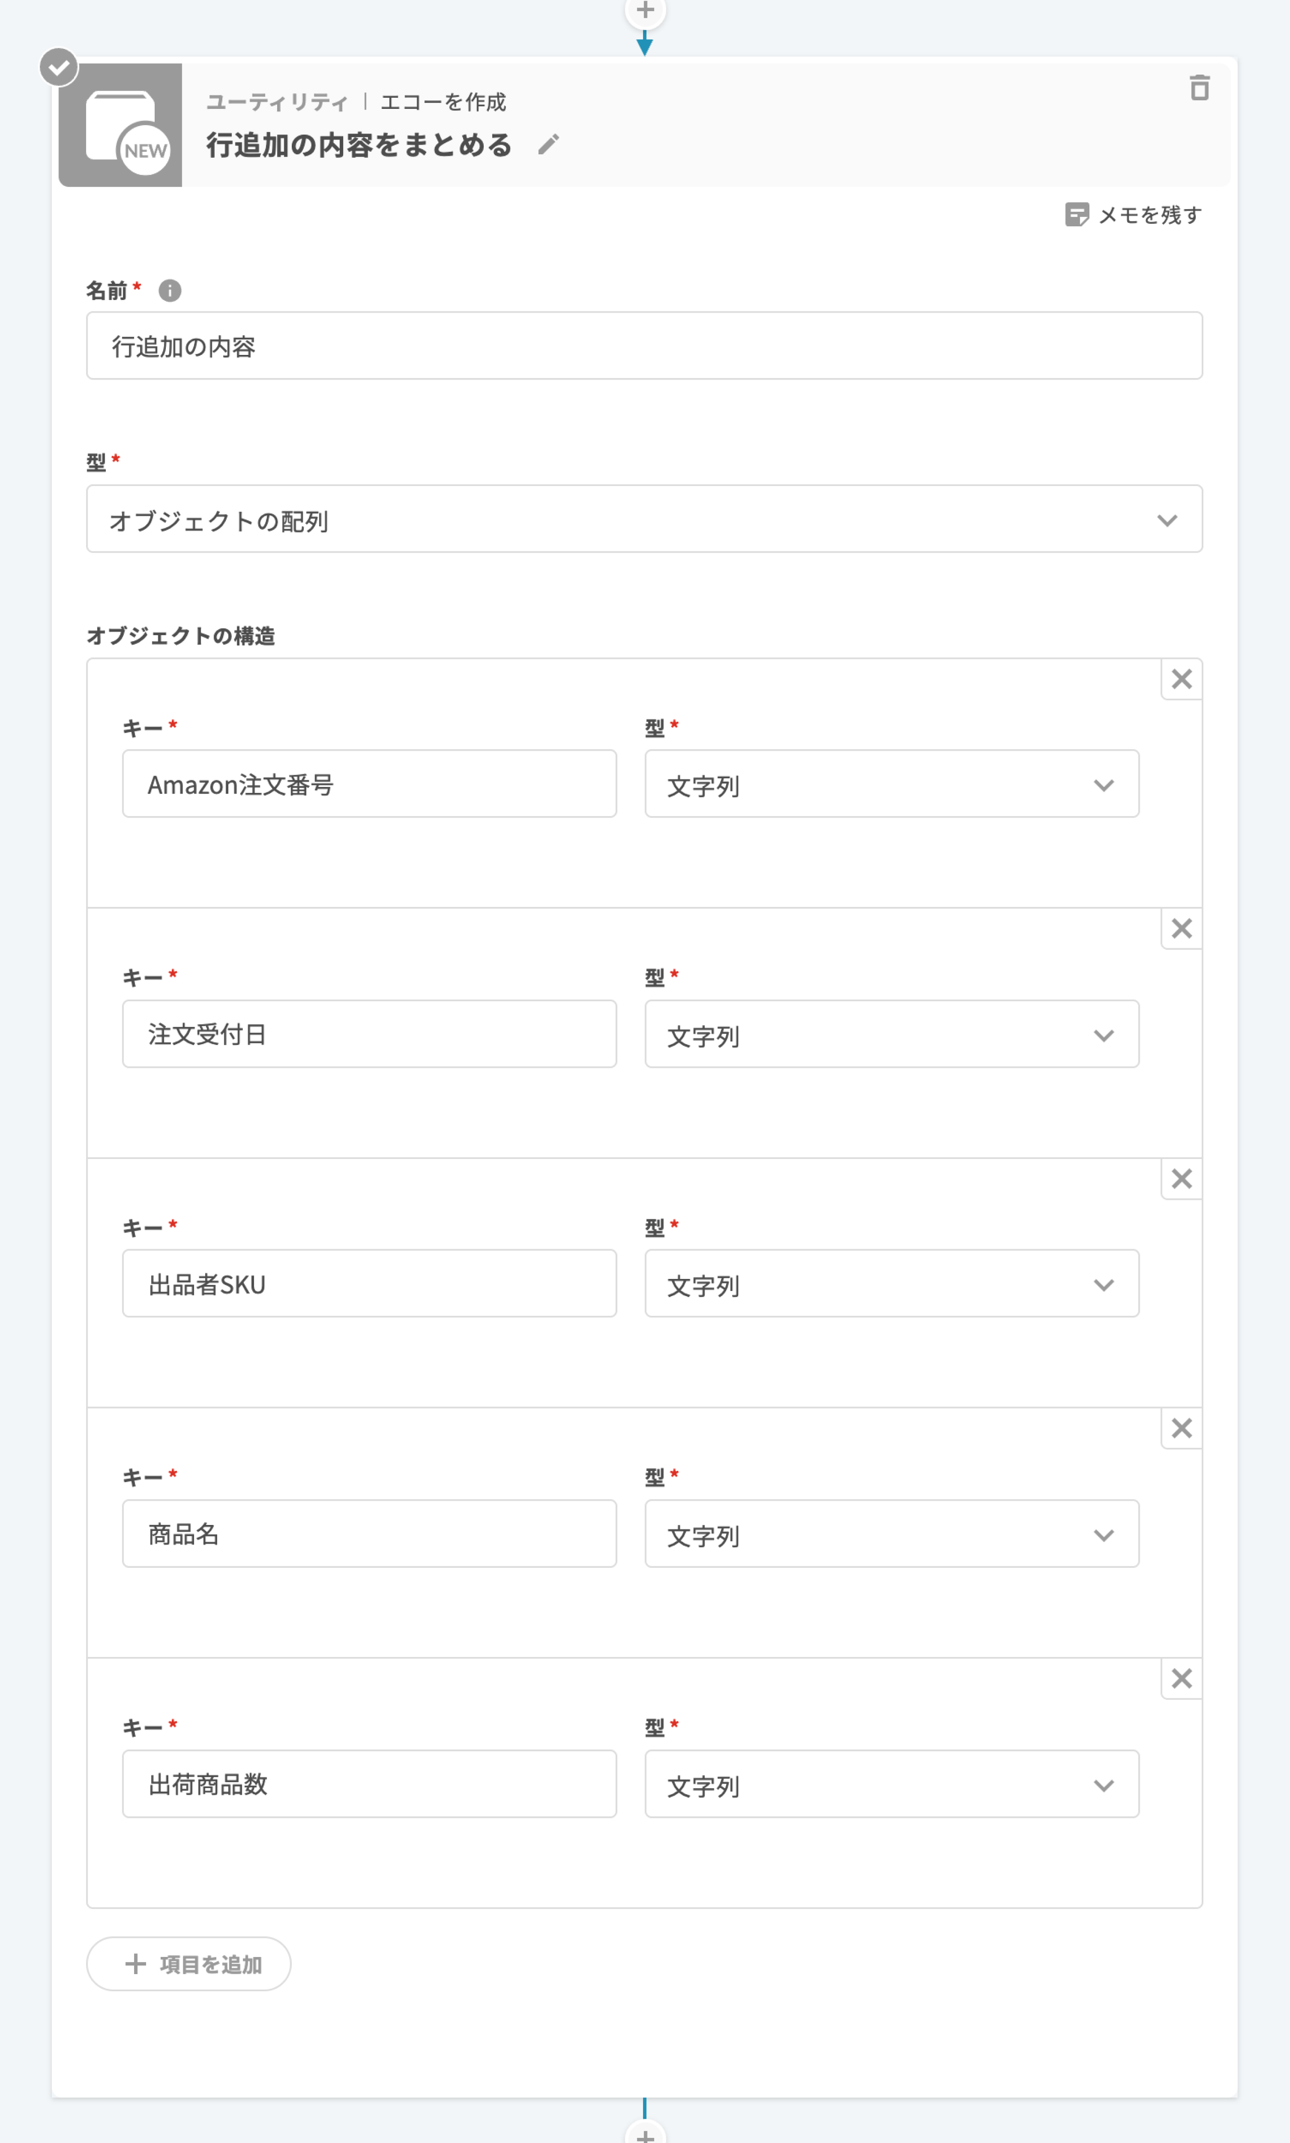
Task: Click the step completed checkmark badge
Action: click(x=59, y=67)
